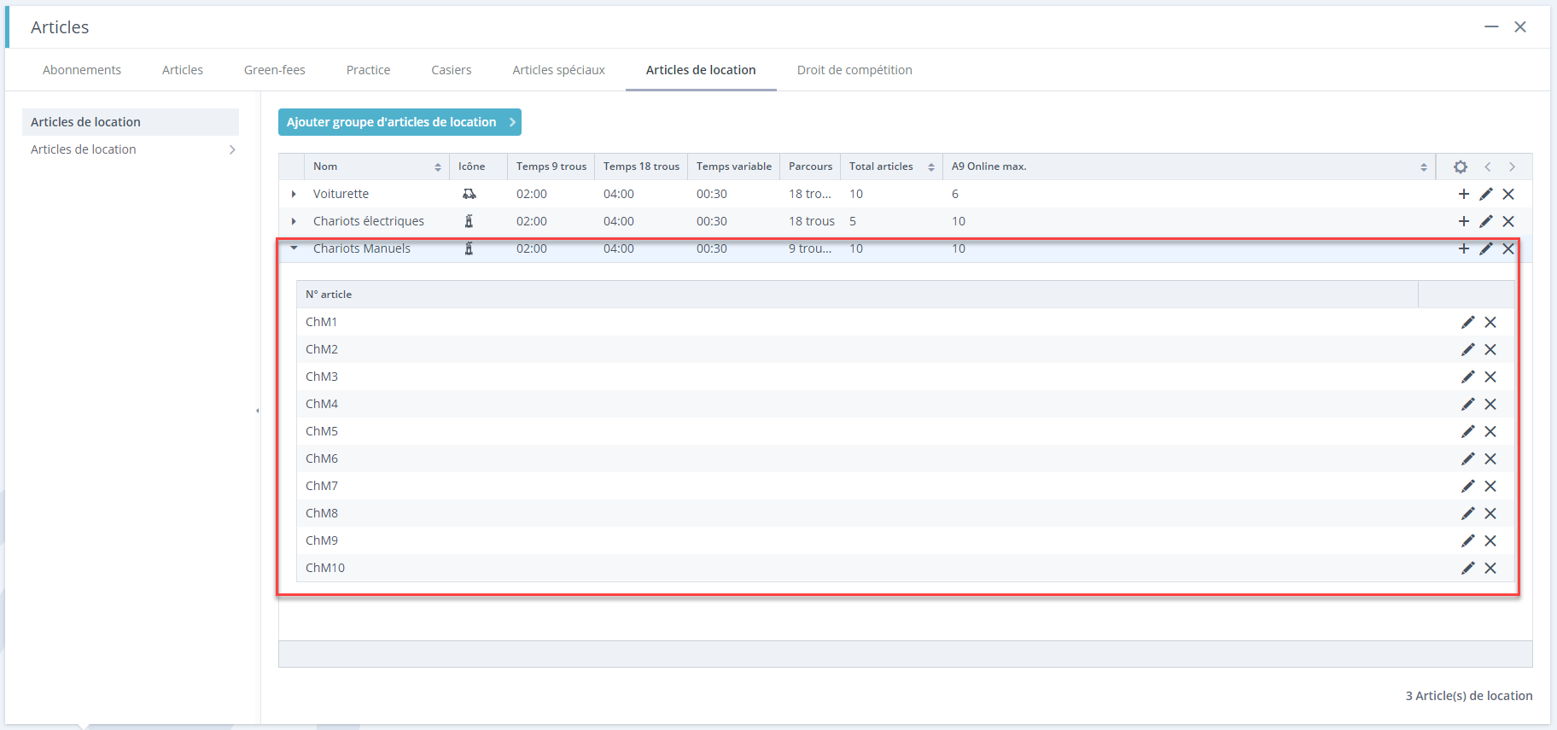This screenshot has height=730, width=1557.
Task: Edit article ChM5
Action: point(1468,431)
